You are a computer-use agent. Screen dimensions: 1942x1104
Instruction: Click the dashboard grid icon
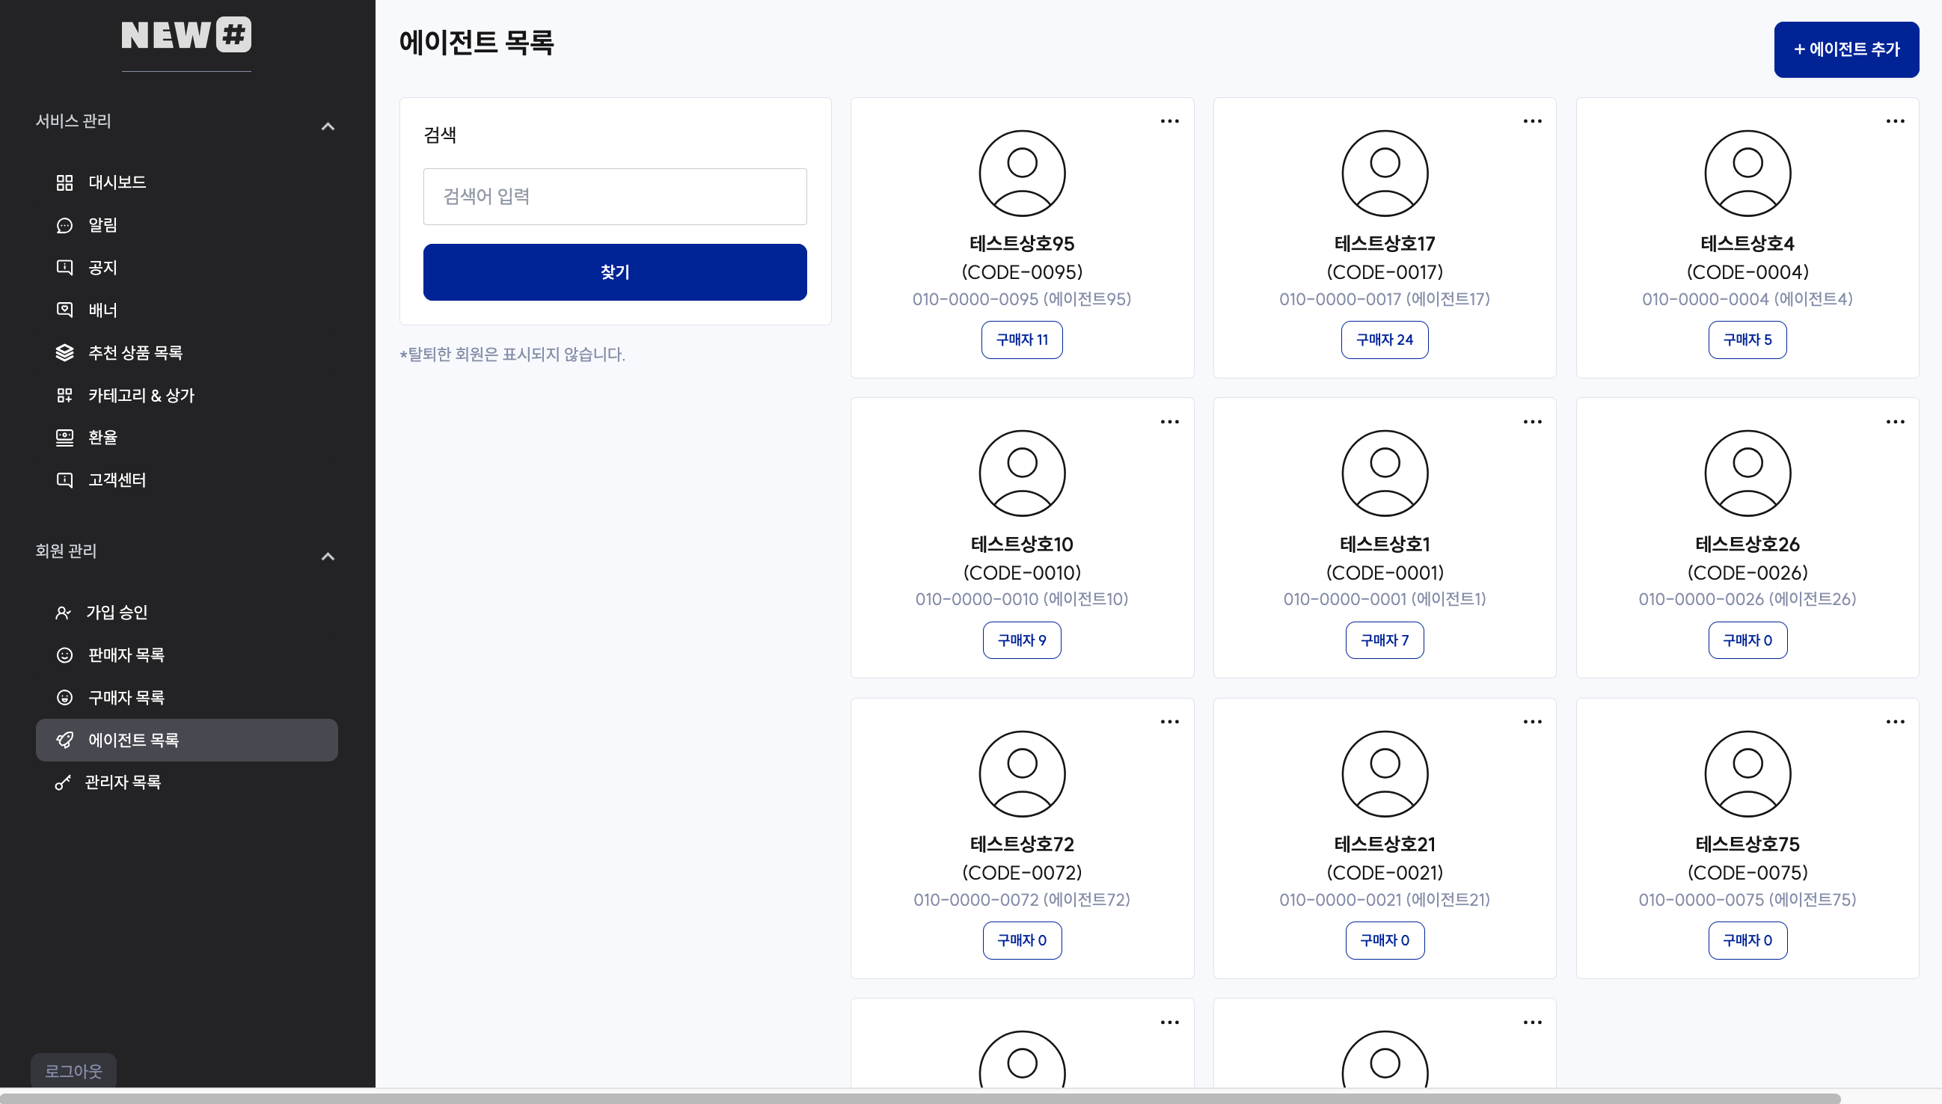[x=64, y=183]
